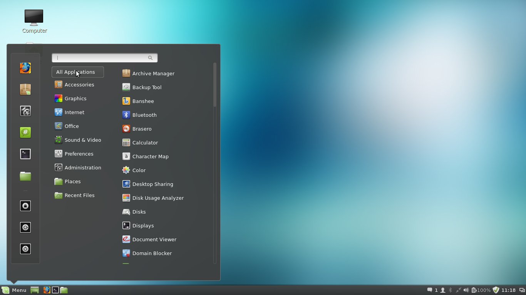This screenshot has width=526, height=295.
Task: Shut down using the power icon
Action: click(x=25, y=249)
